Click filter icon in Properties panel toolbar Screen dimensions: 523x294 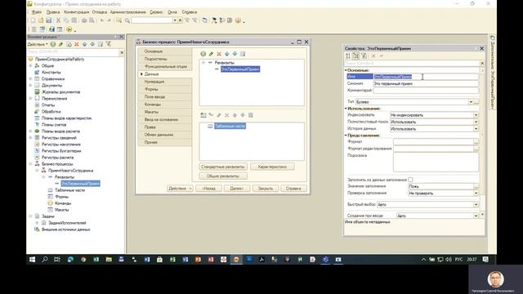[x=364, y=56]
